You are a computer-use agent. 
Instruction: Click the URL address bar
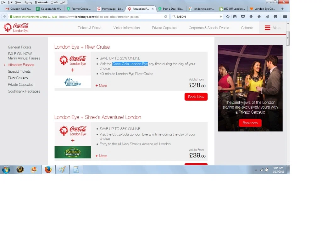click(x=110, y=17)
